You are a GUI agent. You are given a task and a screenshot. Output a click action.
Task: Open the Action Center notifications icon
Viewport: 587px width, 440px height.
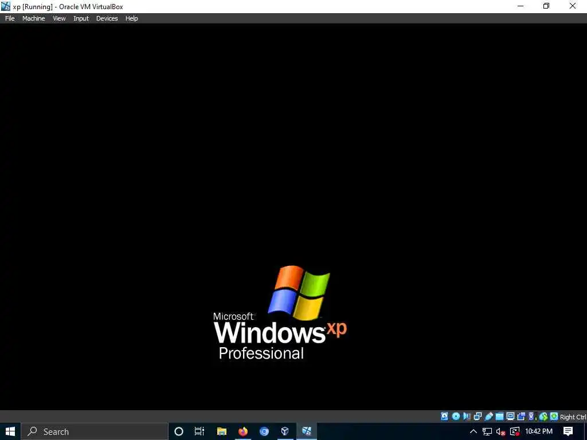click(x=568, y=431)
